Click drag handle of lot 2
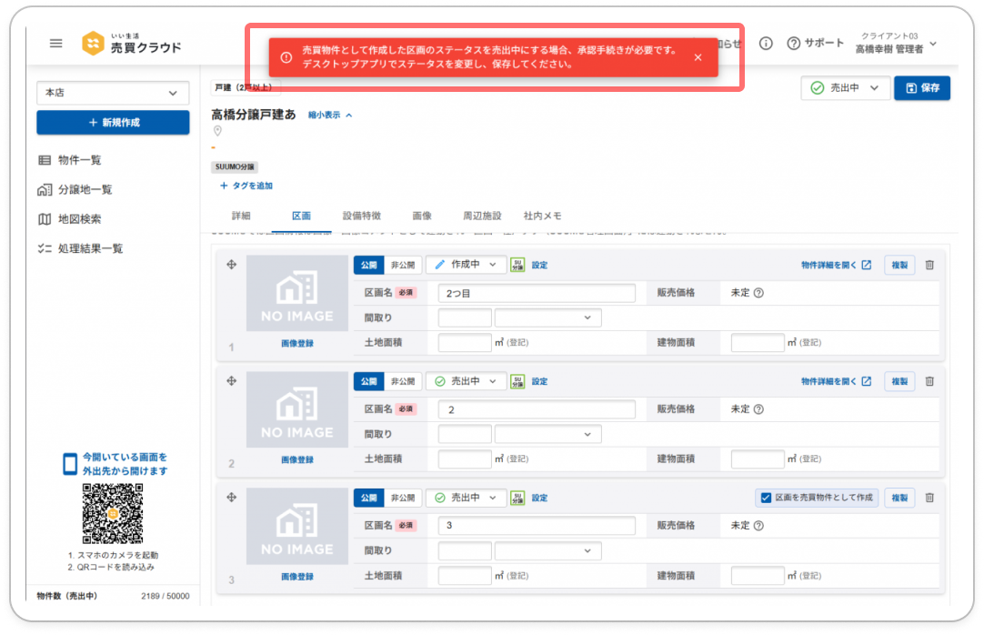984x635 pixels. coord(232,381)
